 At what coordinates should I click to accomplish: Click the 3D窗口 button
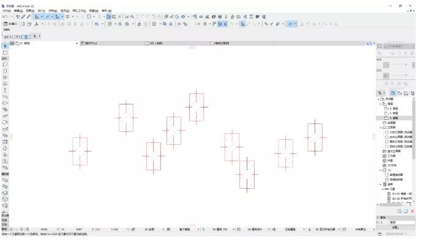click(x=11, y=24)
